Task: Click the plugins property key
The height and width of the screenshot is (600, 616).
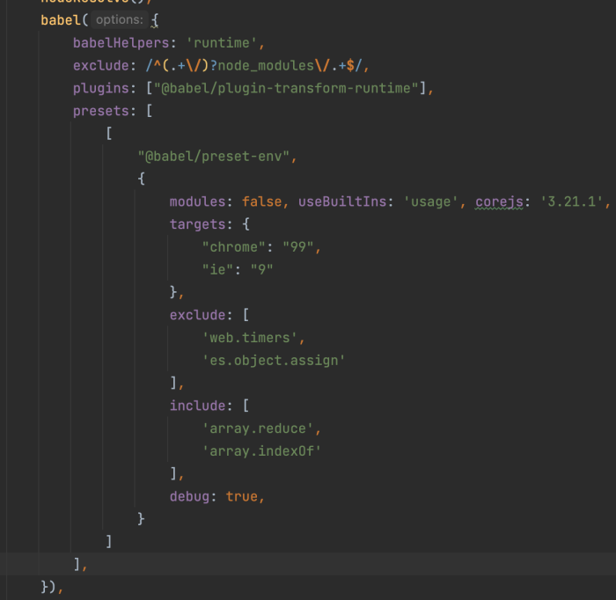Action: (101, 89)
